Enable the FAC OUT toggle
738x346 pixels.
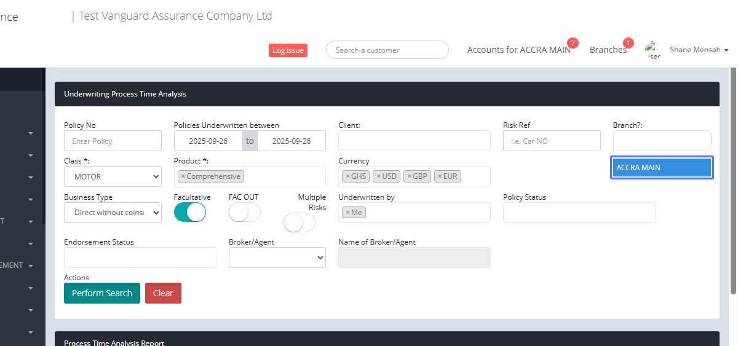244,212
